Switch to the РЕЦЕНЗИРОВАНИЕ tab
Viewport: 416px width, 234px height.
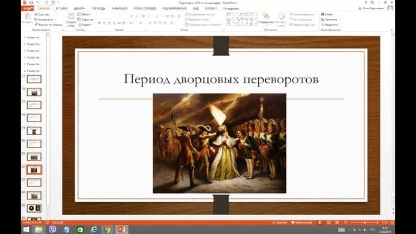point(174,8)
